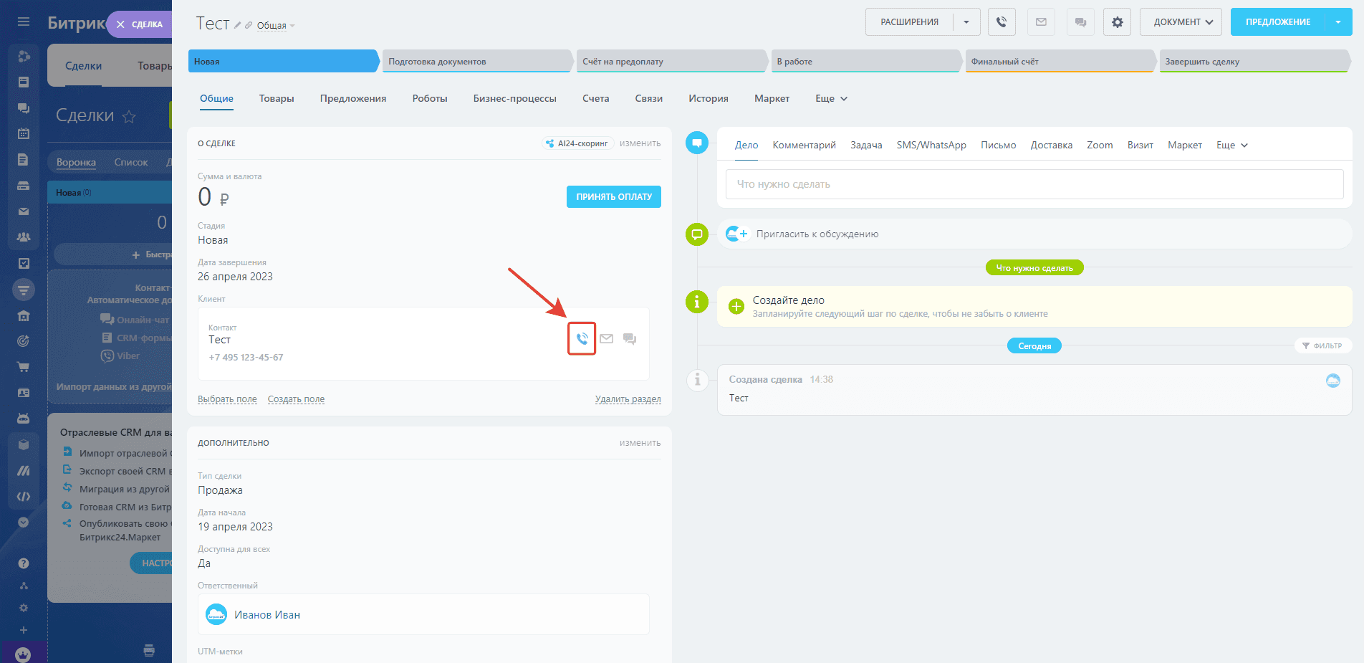Viewport: 1364px width, 663px height.
Task: Call the contact via phone icon
Action: coord(582,338)
